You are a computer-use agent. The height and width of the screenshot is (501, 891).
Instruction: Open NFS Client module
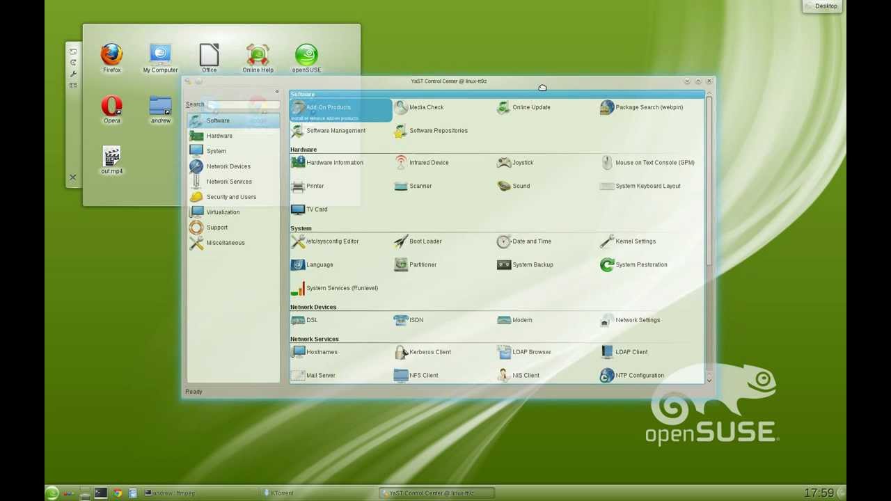416,376
